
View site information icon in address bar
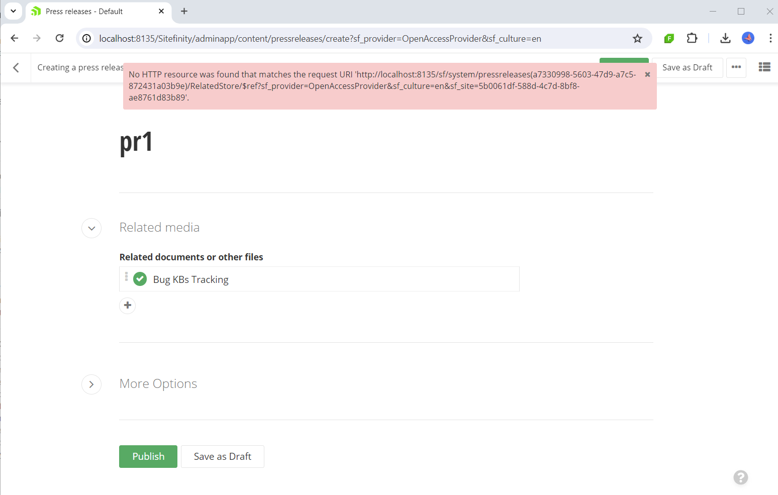pos(87,39)
